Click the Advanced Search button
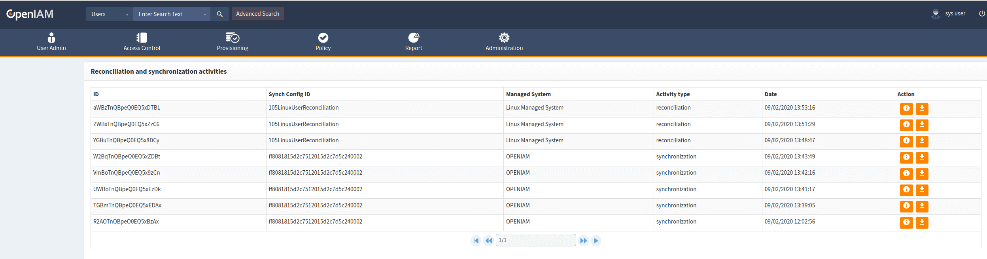 [x=257, y=14]
